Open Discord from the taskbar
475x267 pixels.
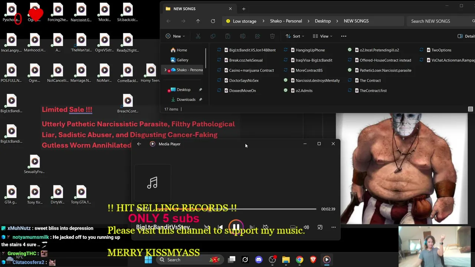pyautogui.click(x=259, y=260)
